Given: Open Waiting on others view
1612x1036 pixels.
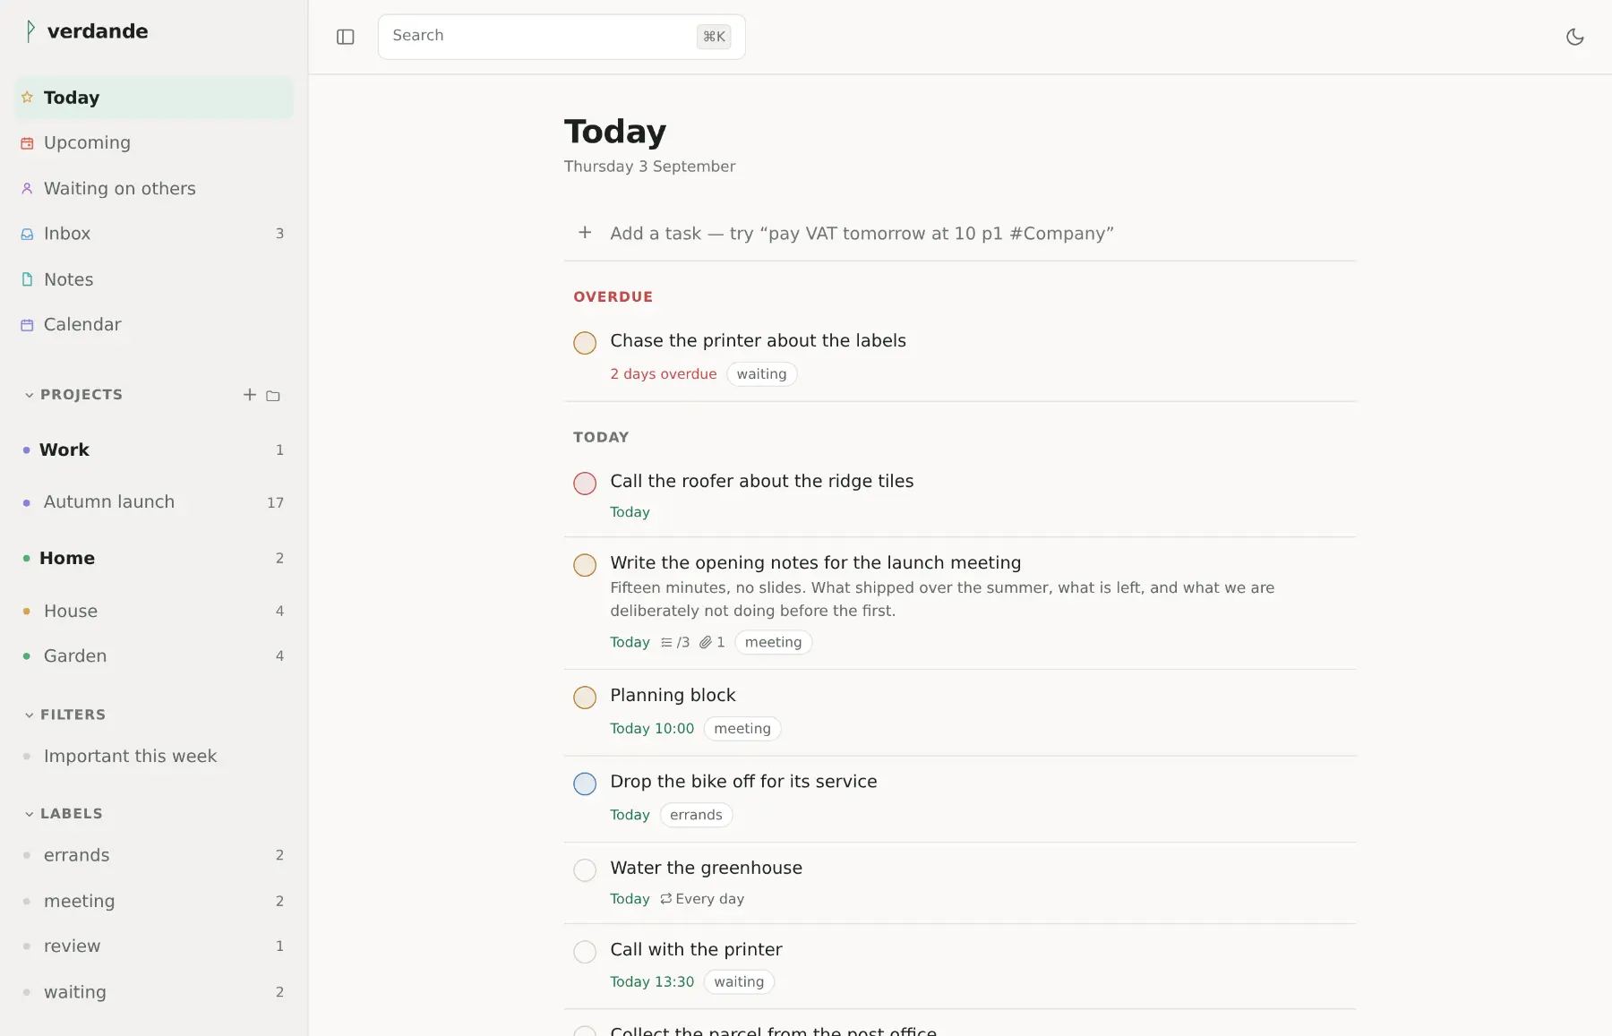Looking at the screenshot, I should tap(154, 189).
